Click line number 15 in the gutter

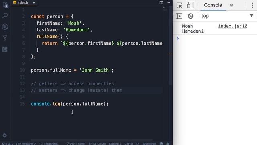point(22,104)
